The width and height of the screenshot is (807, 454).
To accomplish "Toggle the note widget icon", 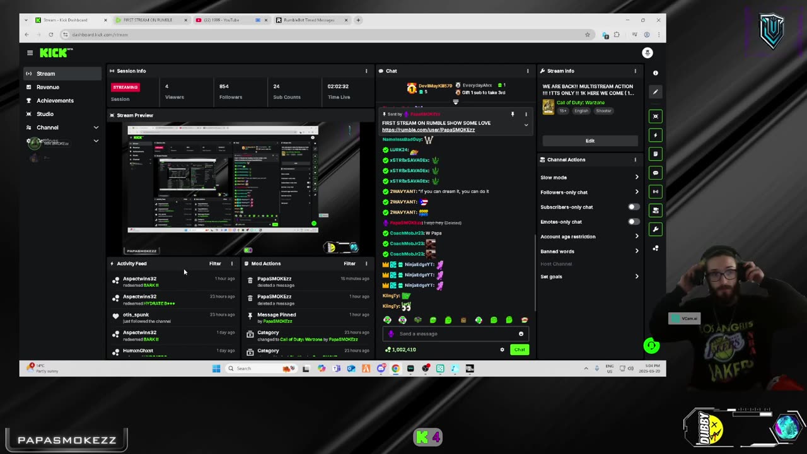I will [x=655, y=154].
